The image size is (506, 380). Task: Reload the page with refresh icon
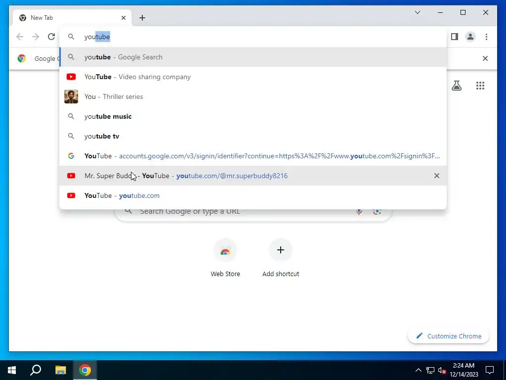point(51,37)
